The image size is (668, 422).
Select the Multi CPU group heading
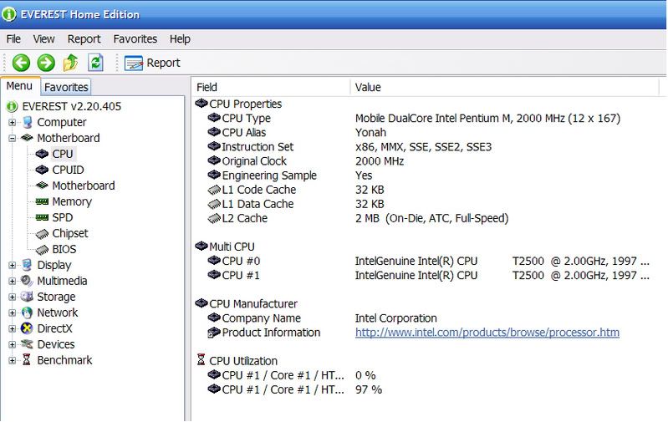tap(232, 247)
